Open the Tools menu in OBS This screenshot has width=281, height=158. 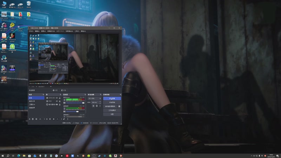point(77,31)
